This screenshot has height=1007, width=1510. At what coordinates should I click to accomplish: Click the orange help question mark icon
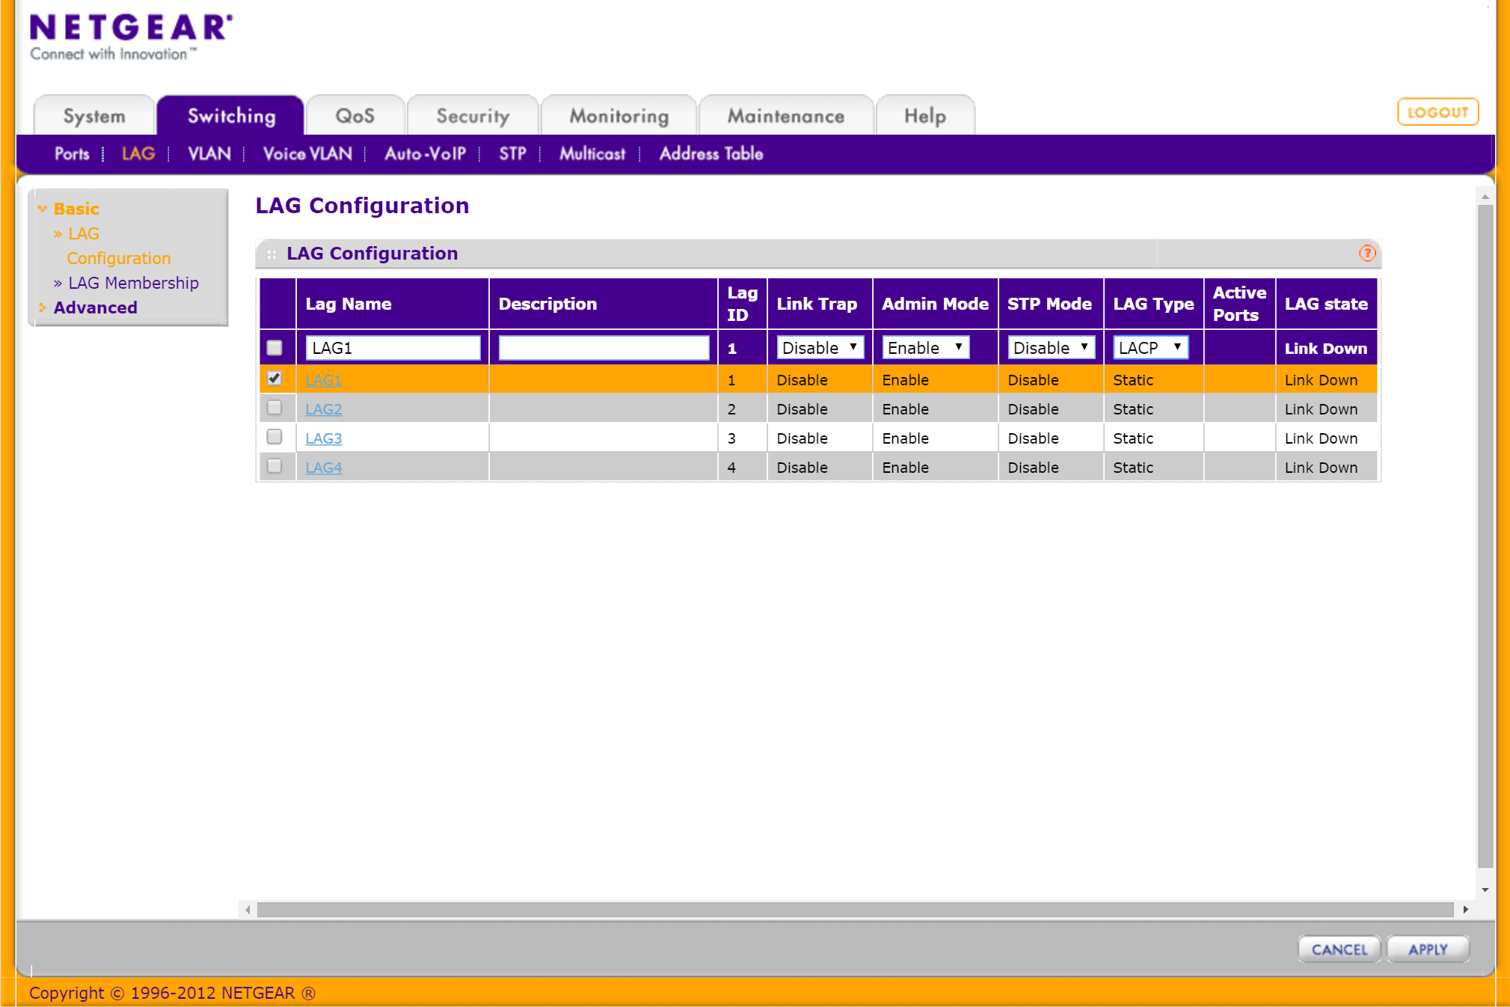[x=1366, y=253]
